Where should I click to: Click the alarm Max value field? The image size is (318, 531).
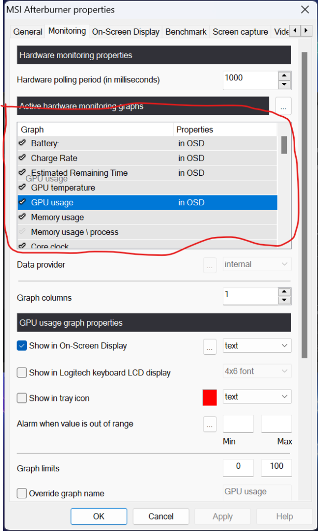277,424
